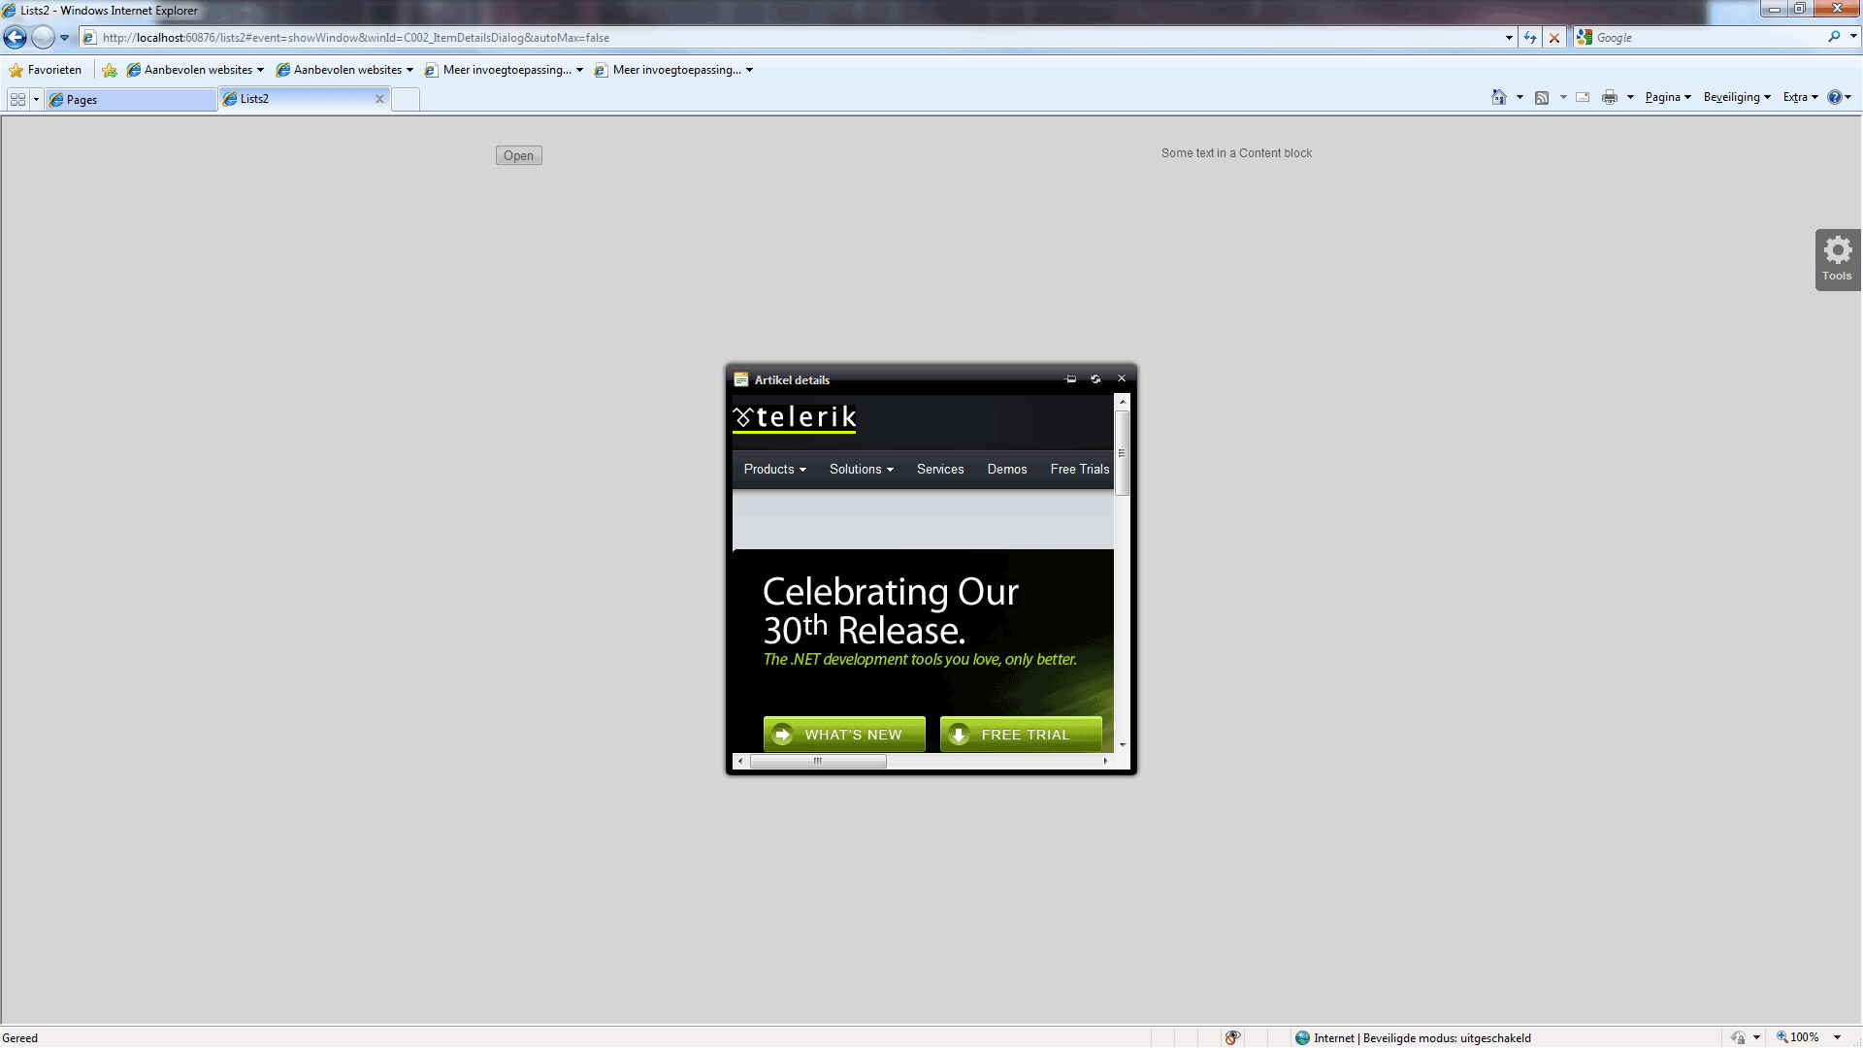Click the WHAT'S NEW green button
This screenshot has height=1048, width=1863.
844,735
